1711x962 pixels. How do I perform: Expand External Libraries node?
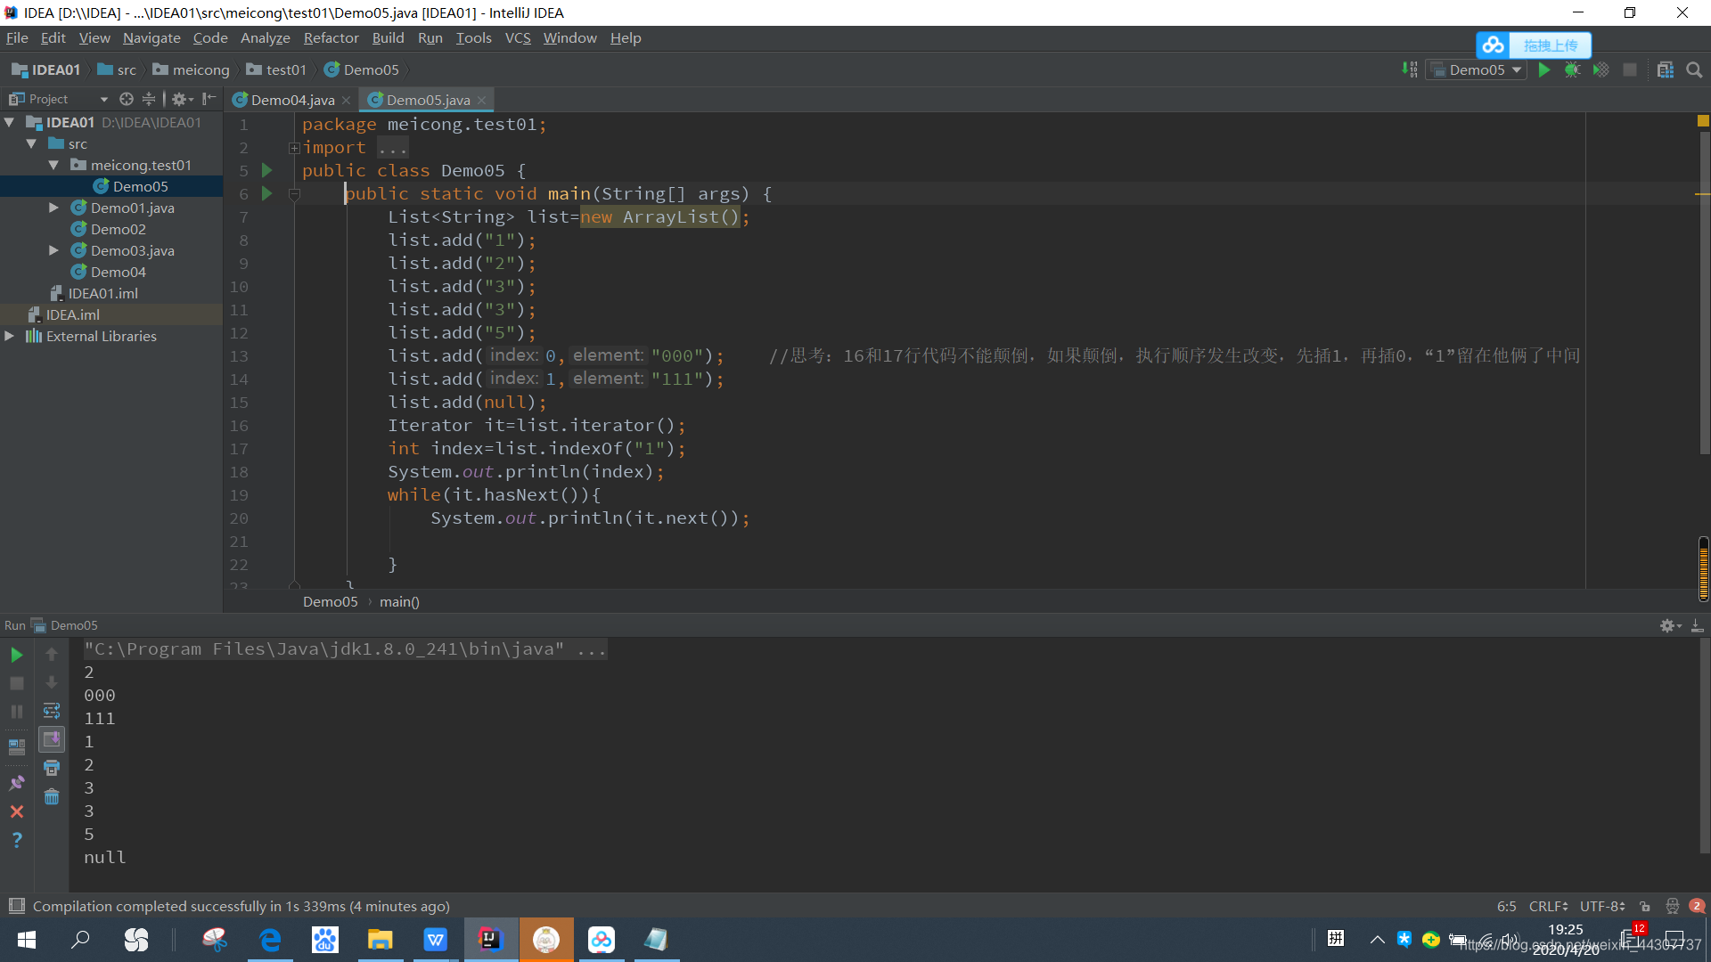pyautogui.click(x=10, y=336)
